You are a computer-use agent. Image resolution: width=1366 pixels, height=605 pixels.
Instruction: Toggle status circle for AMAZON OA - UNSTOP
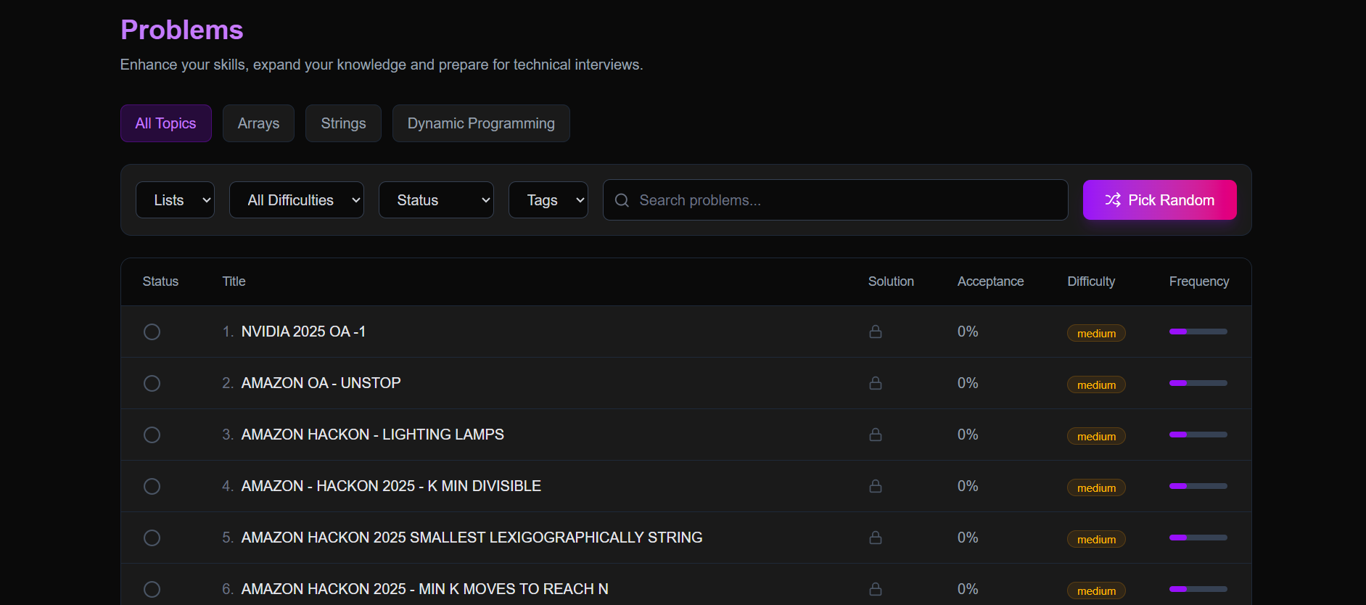click(152, 383)
